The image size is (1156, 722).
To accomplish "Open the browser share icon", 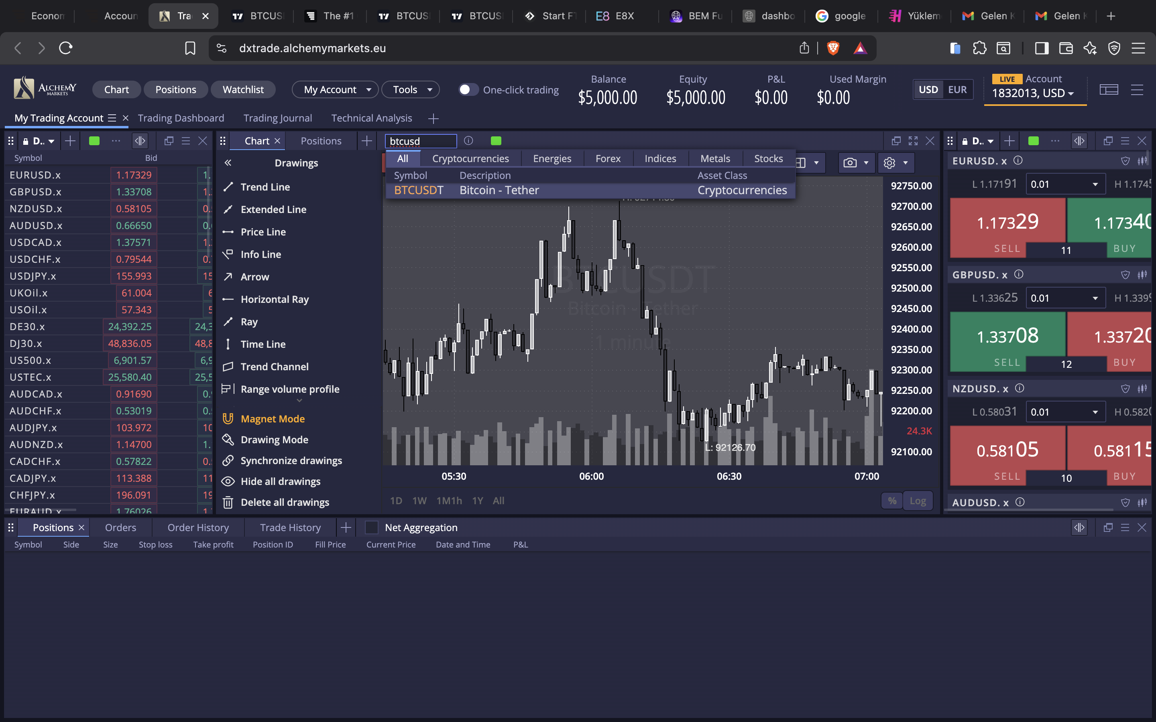I will 804,48.
